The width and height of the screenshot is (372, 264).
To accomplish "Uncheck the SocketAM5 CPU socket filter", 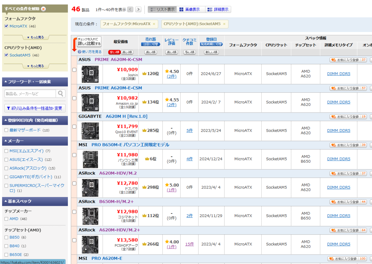I will (6, 55).
